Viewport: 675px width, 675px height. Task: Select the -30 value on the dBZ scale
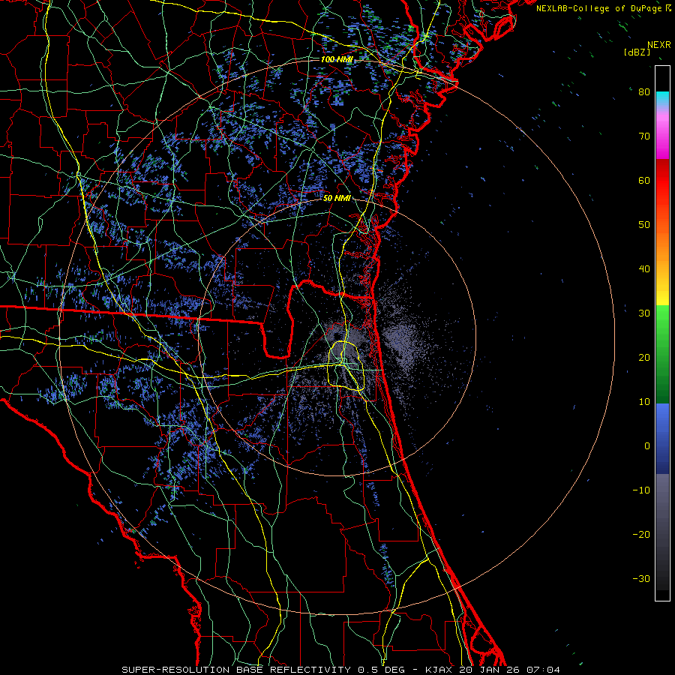tap(641, 578)
